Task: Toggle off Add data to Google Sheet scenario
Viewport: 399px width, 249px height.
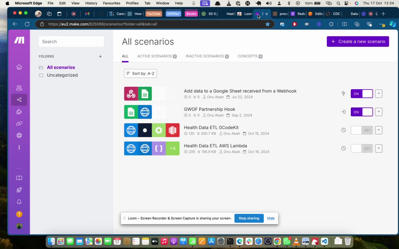Action: click(362, 93)
